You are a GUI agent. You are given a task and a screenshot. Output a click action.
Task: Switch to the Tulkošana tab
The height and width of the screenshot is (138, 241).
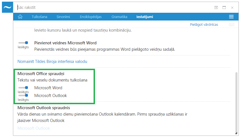pos(39,17)
